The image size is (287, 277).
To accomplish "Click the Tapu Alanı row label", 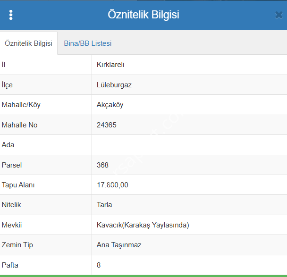I will click(x=18, y=185).
